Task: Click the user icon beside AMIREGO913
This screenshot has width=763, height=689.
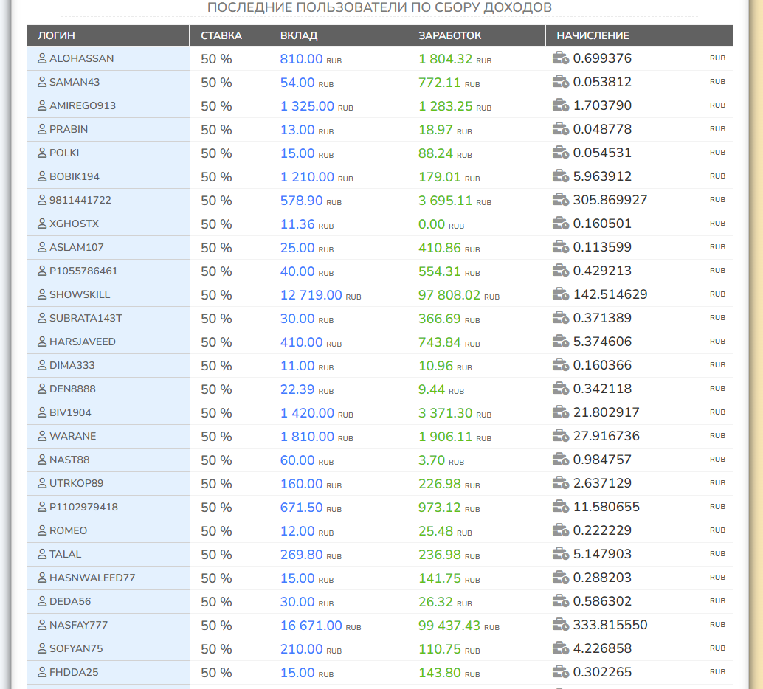Action: point(42,105)
